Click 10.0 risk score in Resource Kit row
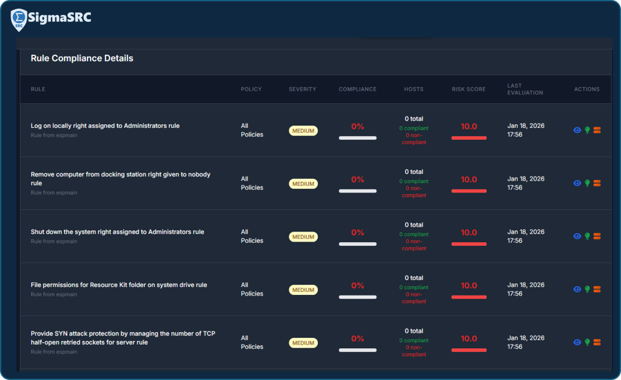The height and width of the screenshot is (380, 621). coord(469,286)
